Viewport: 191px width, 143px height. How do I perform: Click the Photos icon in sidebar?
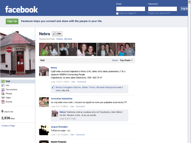[x=3, y=94]
